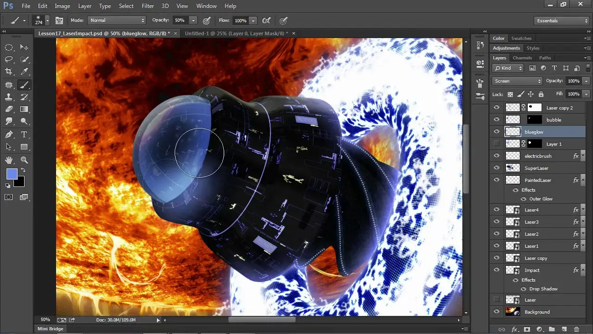593x334 pixels.
Task: Select the Lasso tool
Action: pyautogui.click(x=9, y=59)
